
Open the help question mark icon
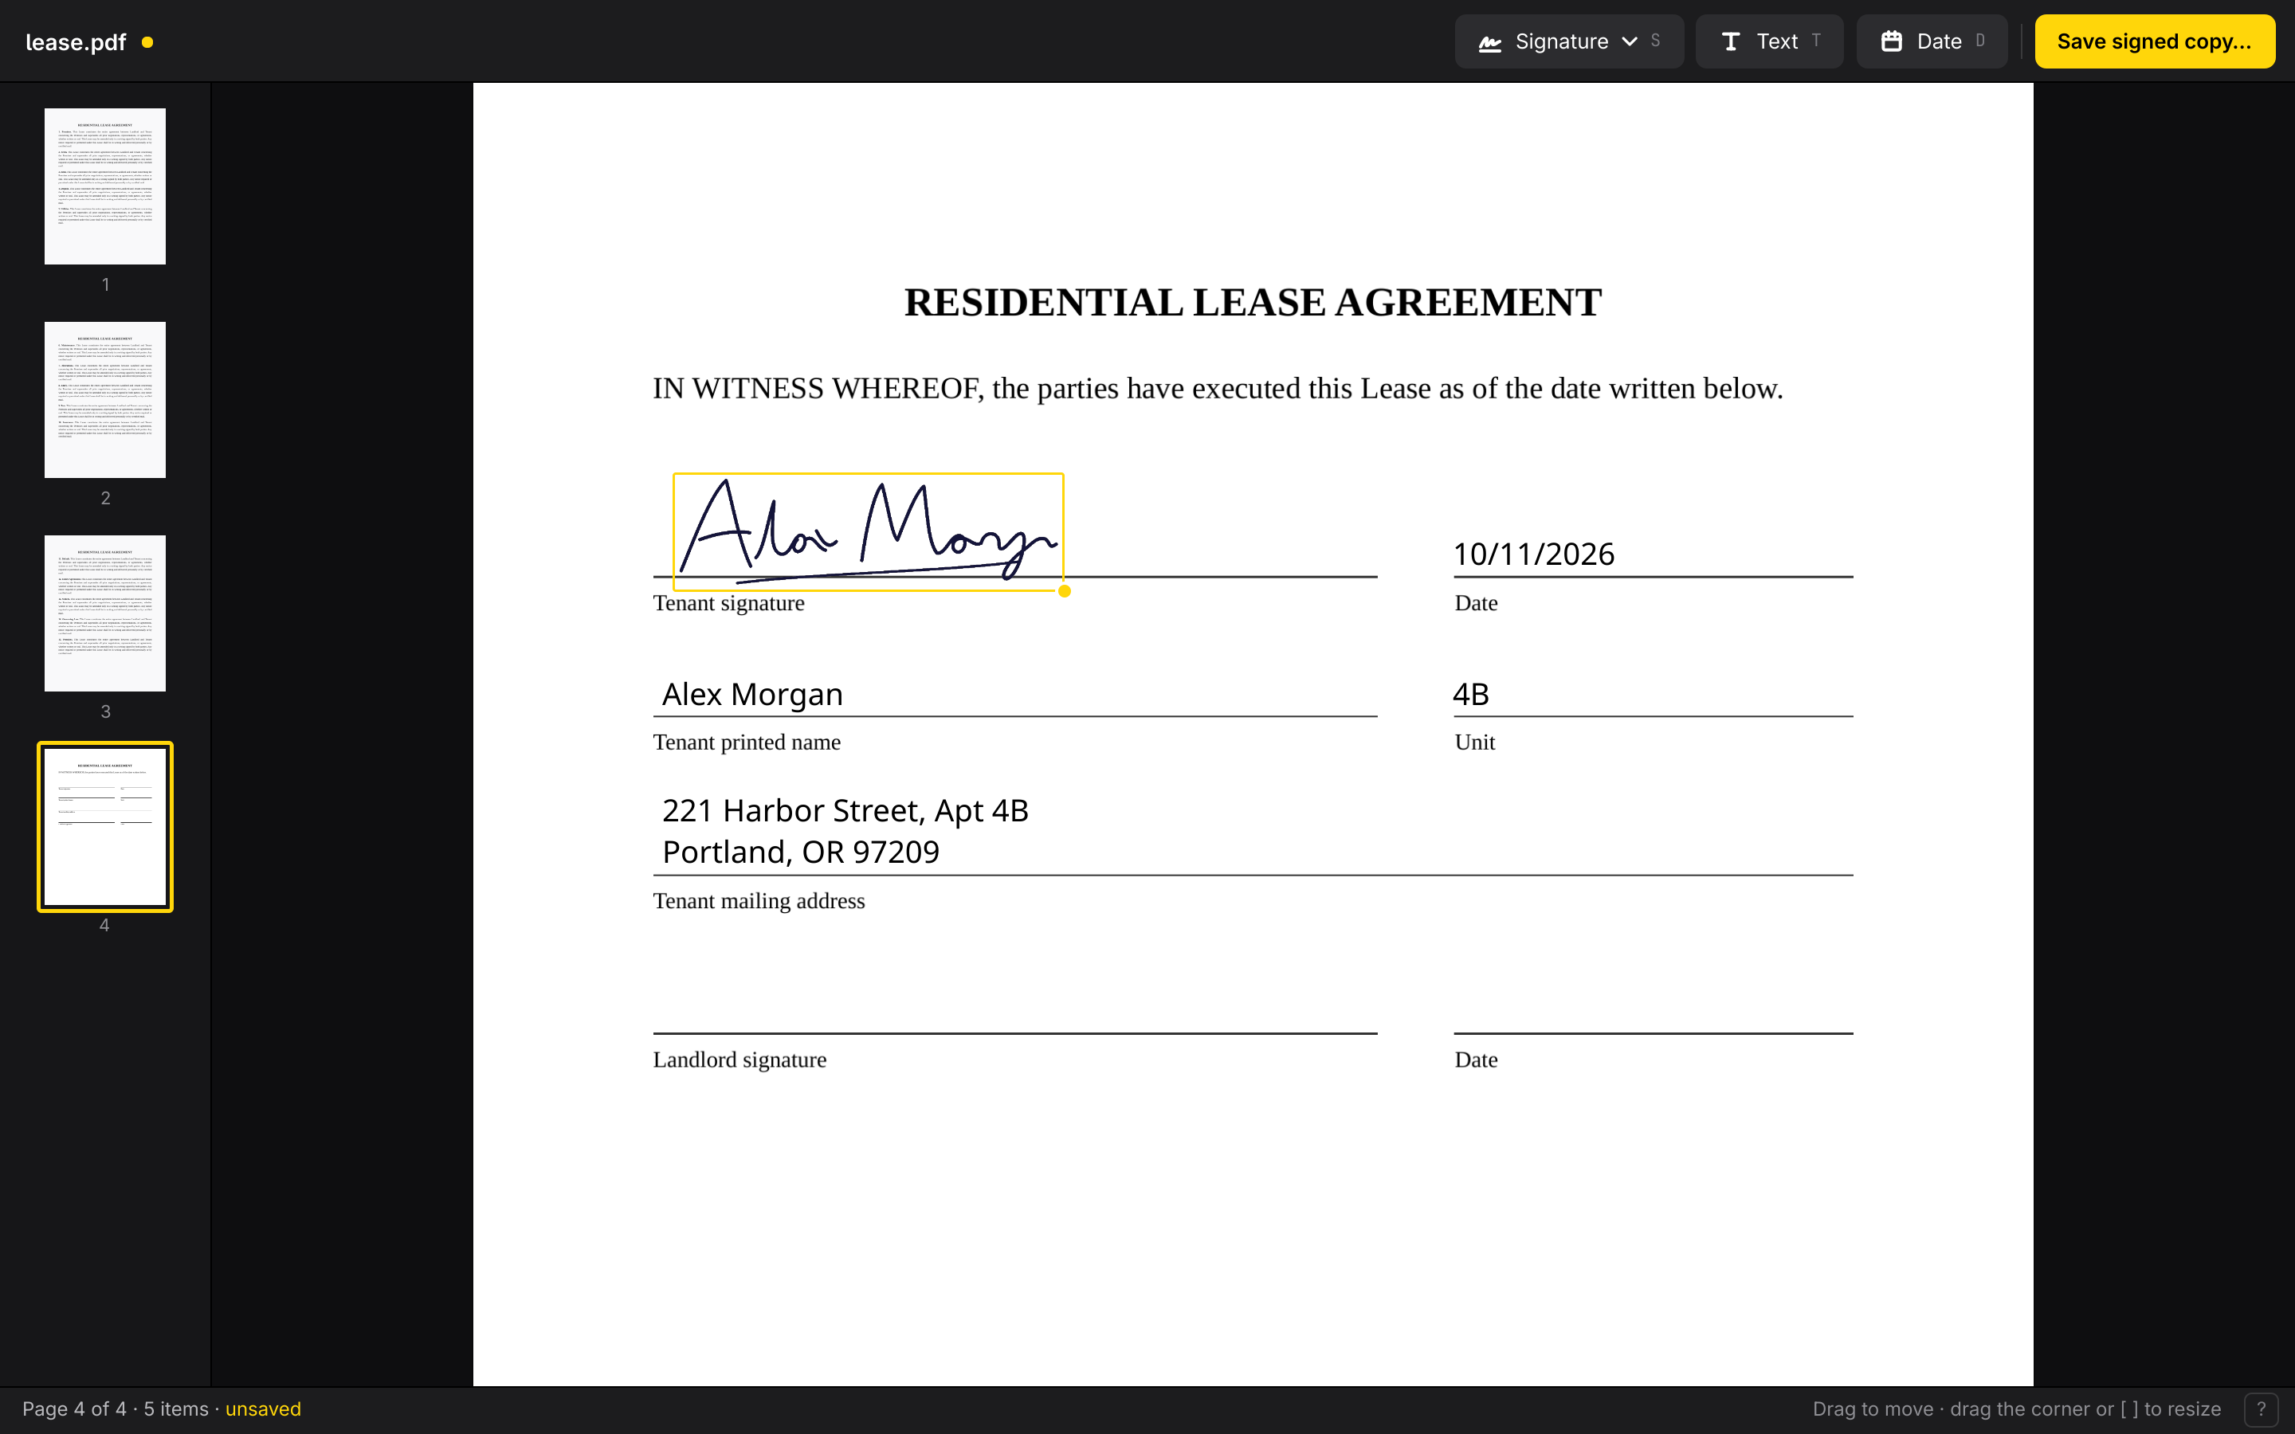tap(2261, 1409)
